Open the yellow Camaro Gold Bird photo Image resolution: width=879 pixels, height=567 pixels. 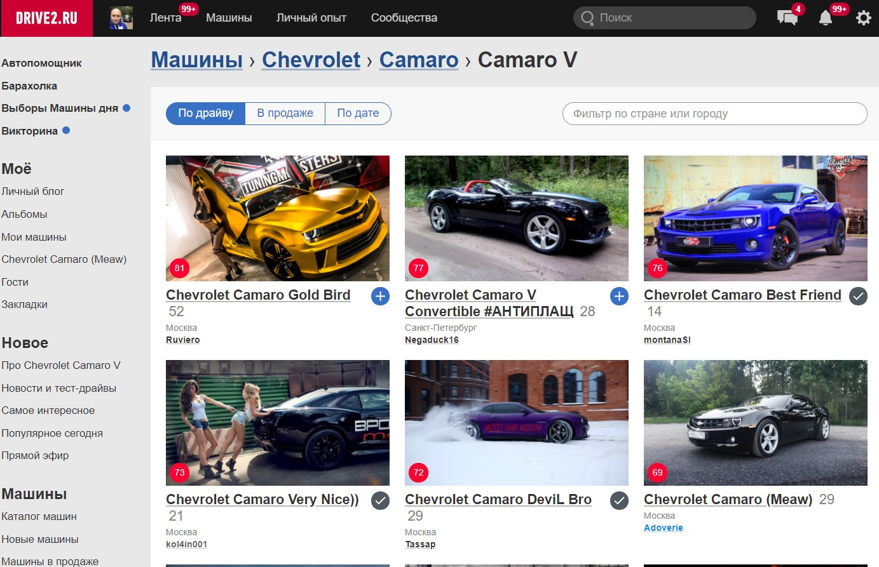[278, 218]
